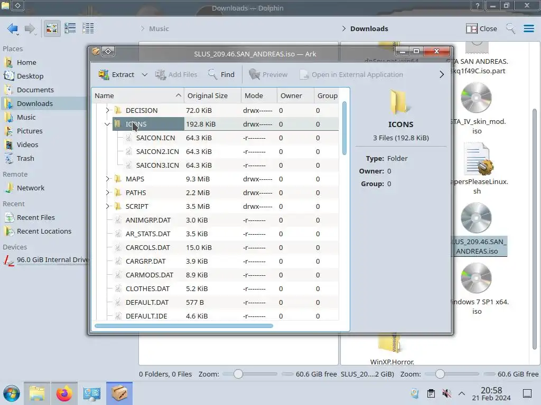Open Documents in Places panel
Image resolution: width=541 pixels, height=405 pixels.
click(35, 90)
